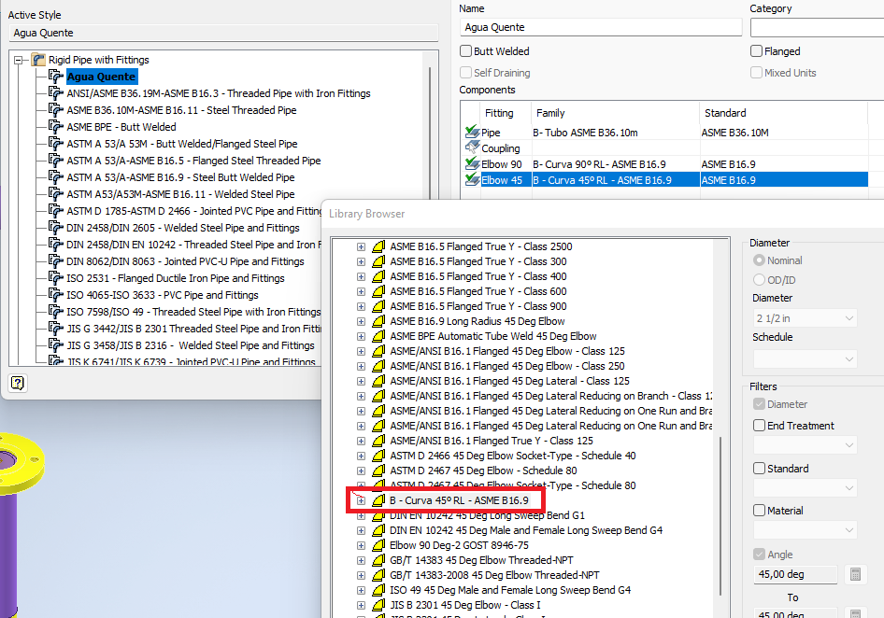
Task: Click the JIS G 3458/JIS B 2316 style icon
Action: coord(56,344)
